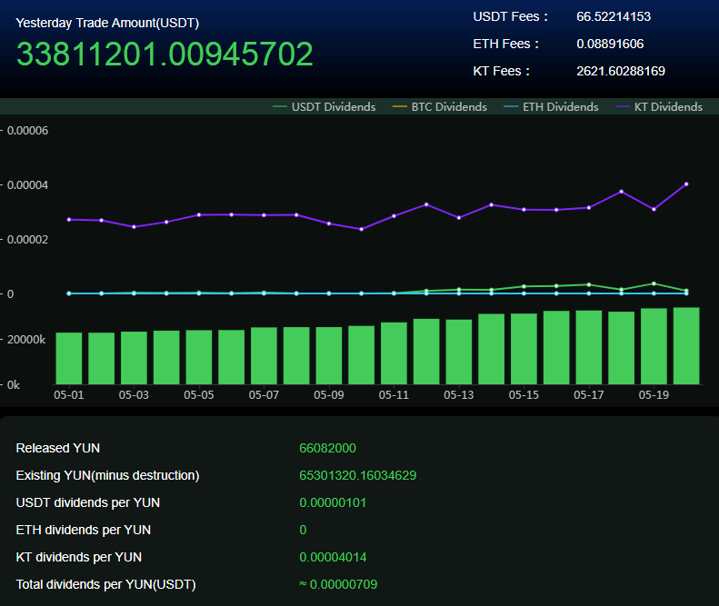
Task: Click the Existing YUN value 65301320.16034629
Action: (x=357, y=475)
